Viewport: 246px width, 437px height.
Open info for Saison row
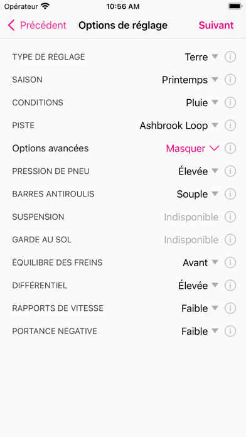[x=230, y=80]
